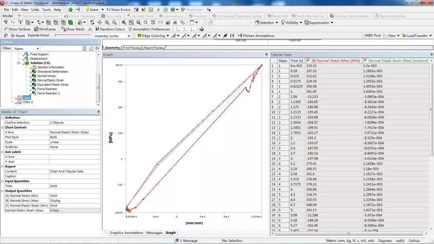This screenshot has width=434, height=244.
Task: Pin the Graph panel
Action: pos(266,55)
